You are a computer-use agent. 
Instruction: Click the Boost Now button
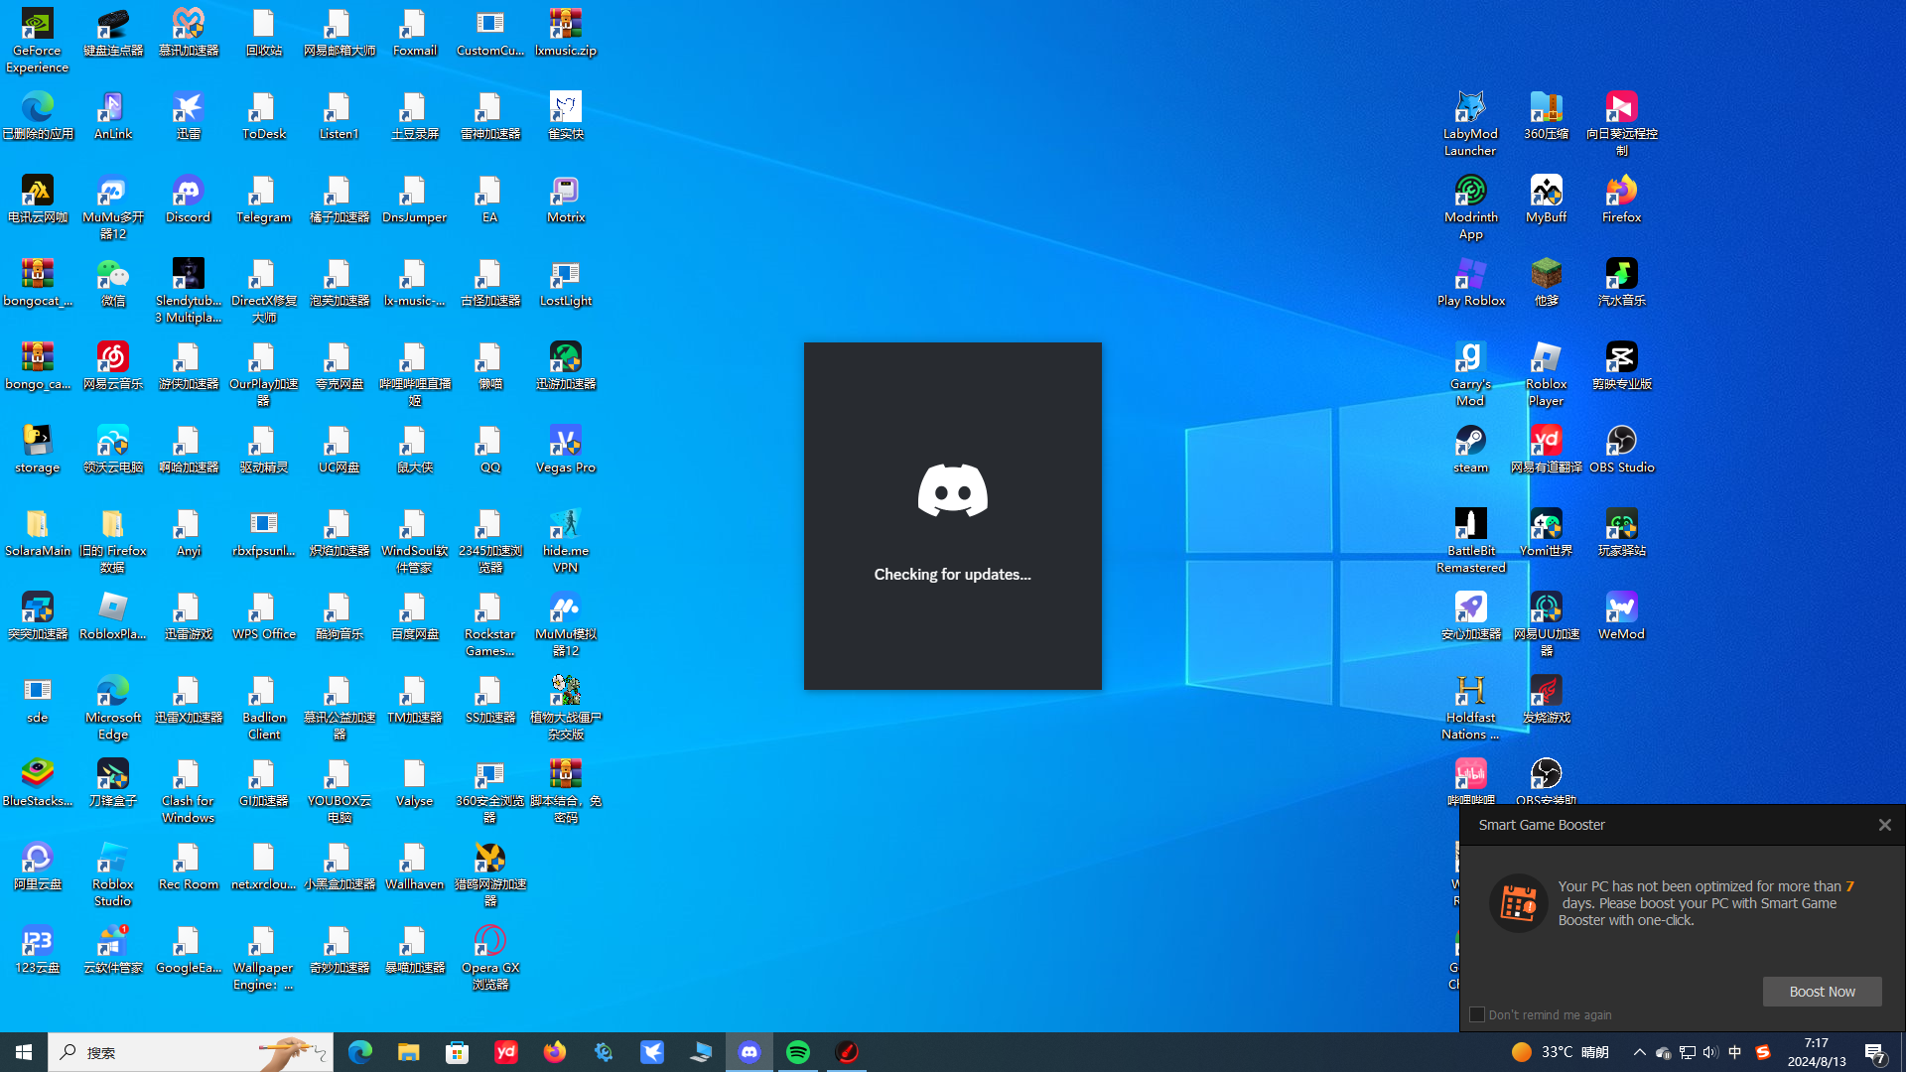1822,992
